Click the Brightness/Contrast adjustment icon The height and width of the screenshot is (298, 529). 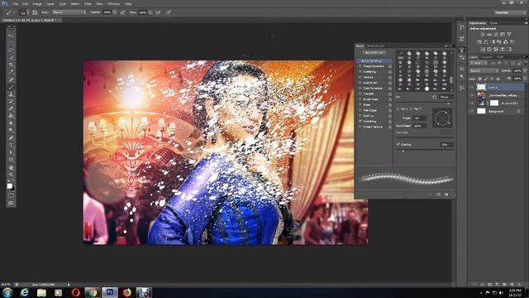pyautogui.click(x=483, y=35)
